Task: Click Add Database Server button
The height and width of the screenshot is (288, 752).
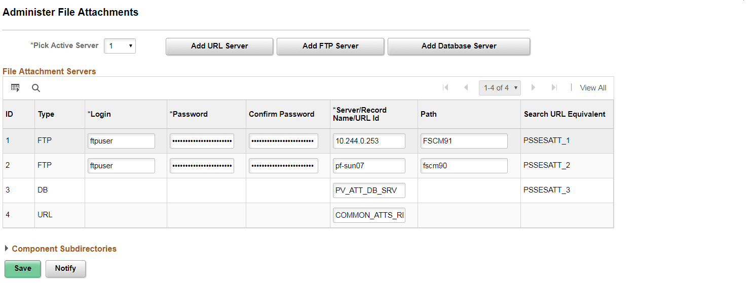Action: coord(459,46)
